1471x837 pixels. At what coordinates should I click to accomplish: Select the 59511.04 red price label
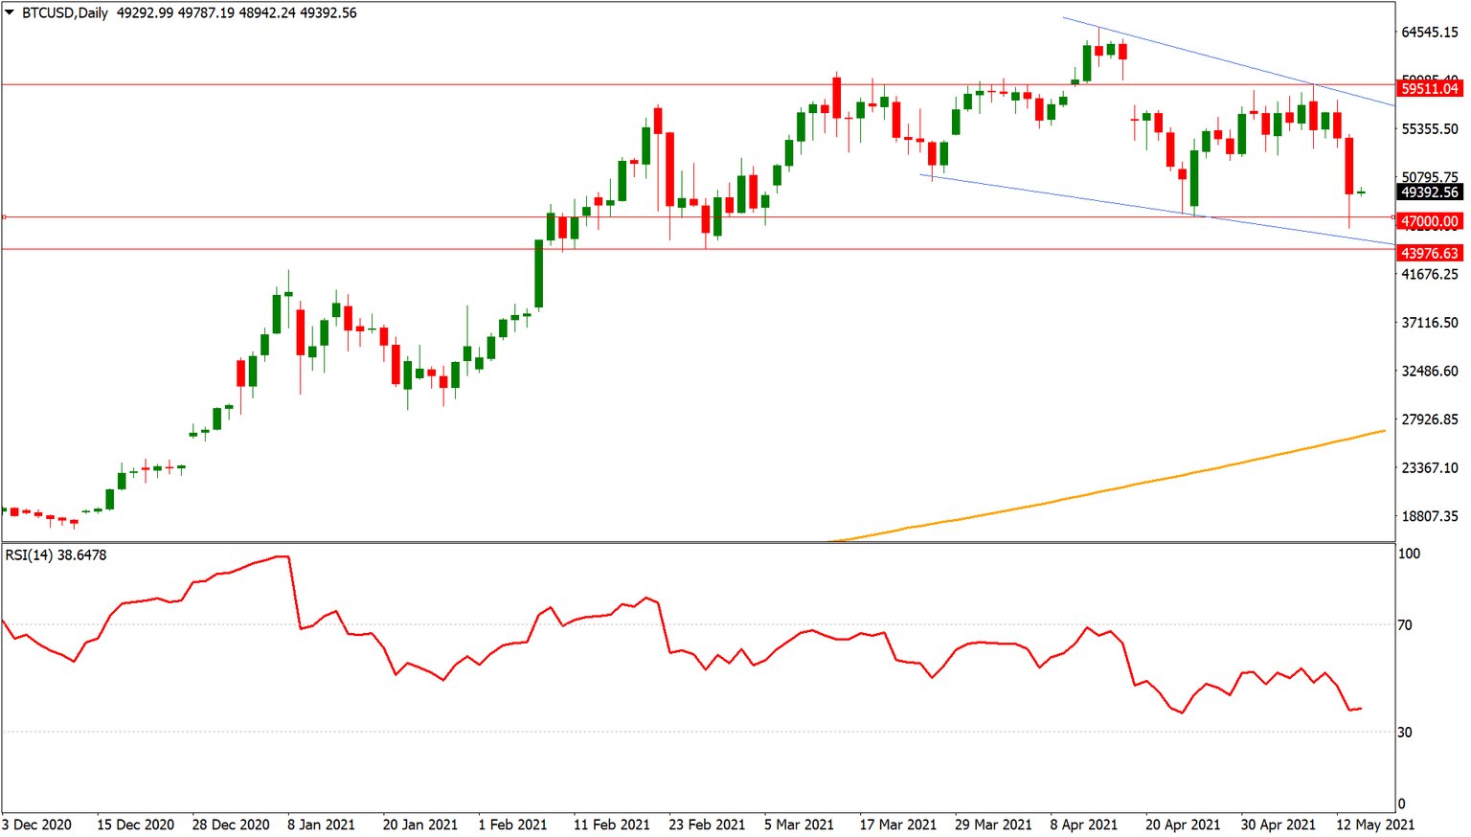pyautogui.click(x=1430, y=89)
